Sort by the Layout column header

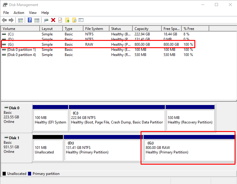(51, 28)
